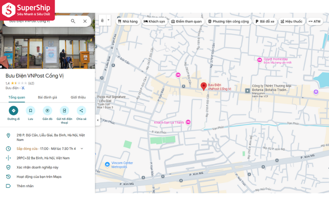Click the red Bưu Điện VNPost Cống Vị map pin

(204, 87)
